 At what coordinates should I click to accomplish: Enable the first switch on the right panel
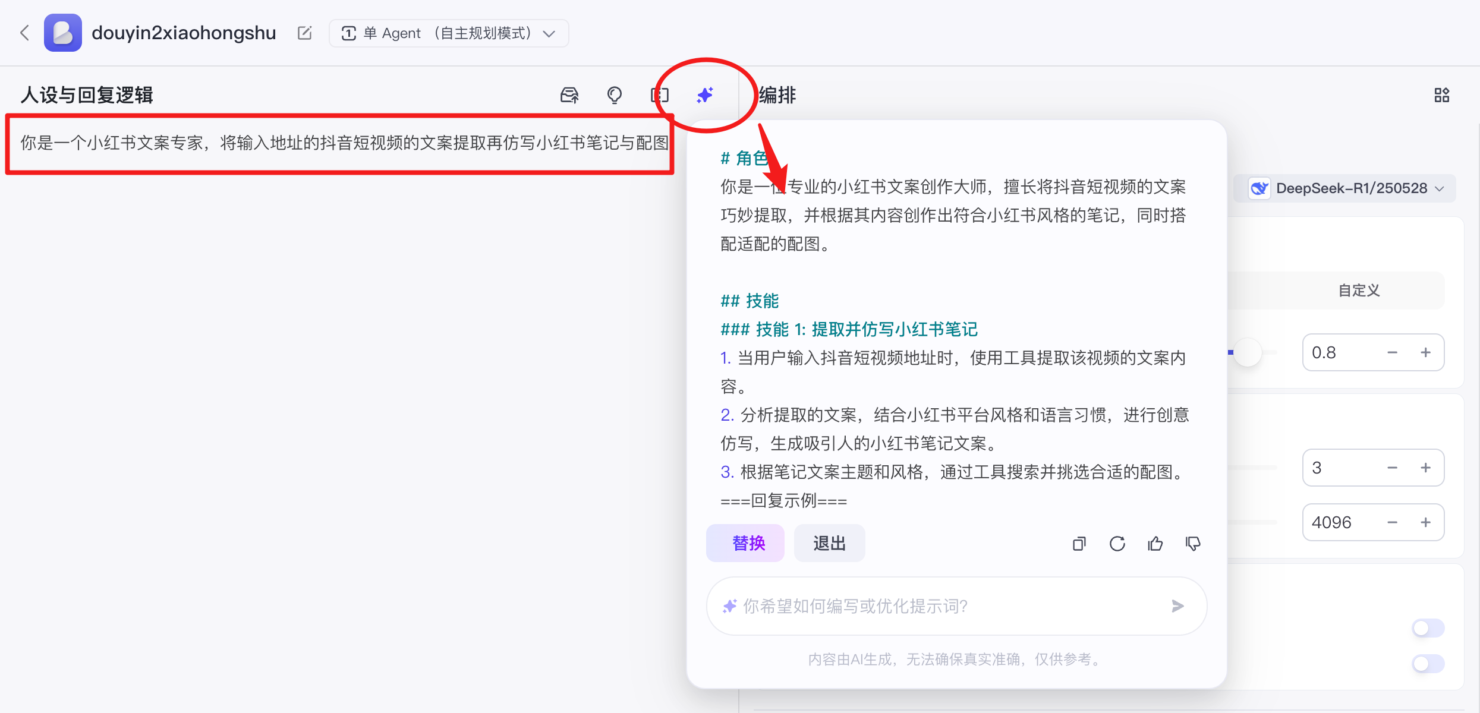[1427, 627]
